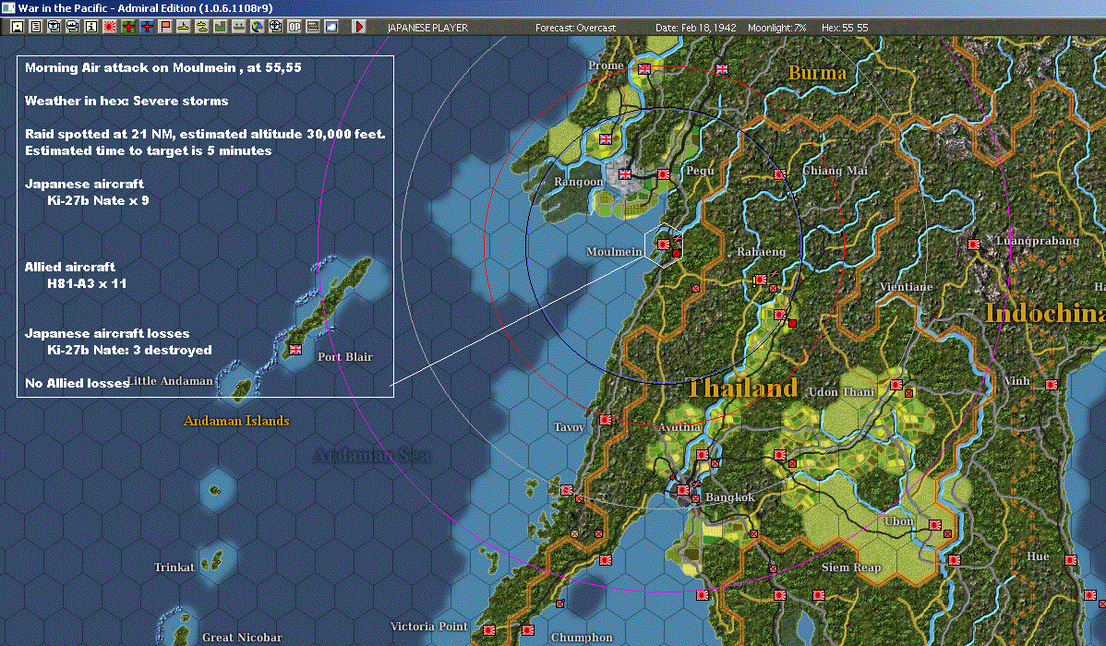Click the Hex: 55 55 status text
This screenshot has height=646, width=1106.
pos(845,28)
